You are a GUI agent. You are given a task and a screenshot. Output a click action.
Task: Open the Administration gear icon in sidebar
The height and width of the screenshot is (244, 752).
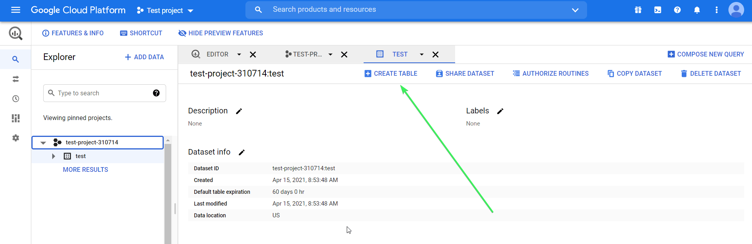(x=16, y=138)
